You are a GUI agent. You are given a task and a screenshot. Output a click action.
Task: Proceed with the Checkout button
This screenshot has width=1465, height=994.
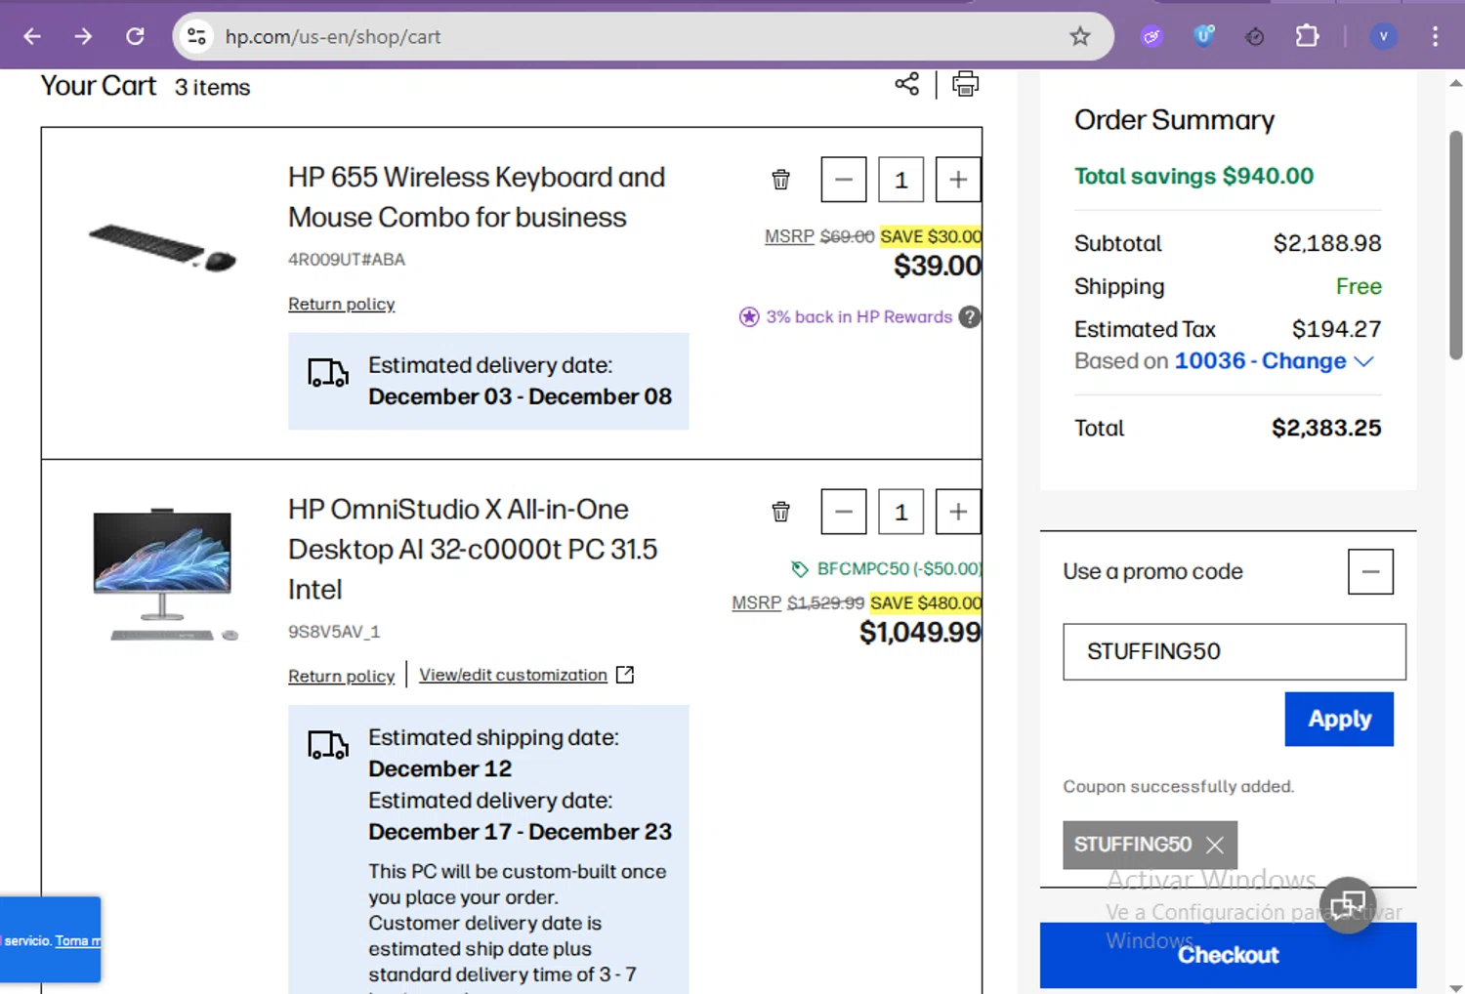[1228, 955]
